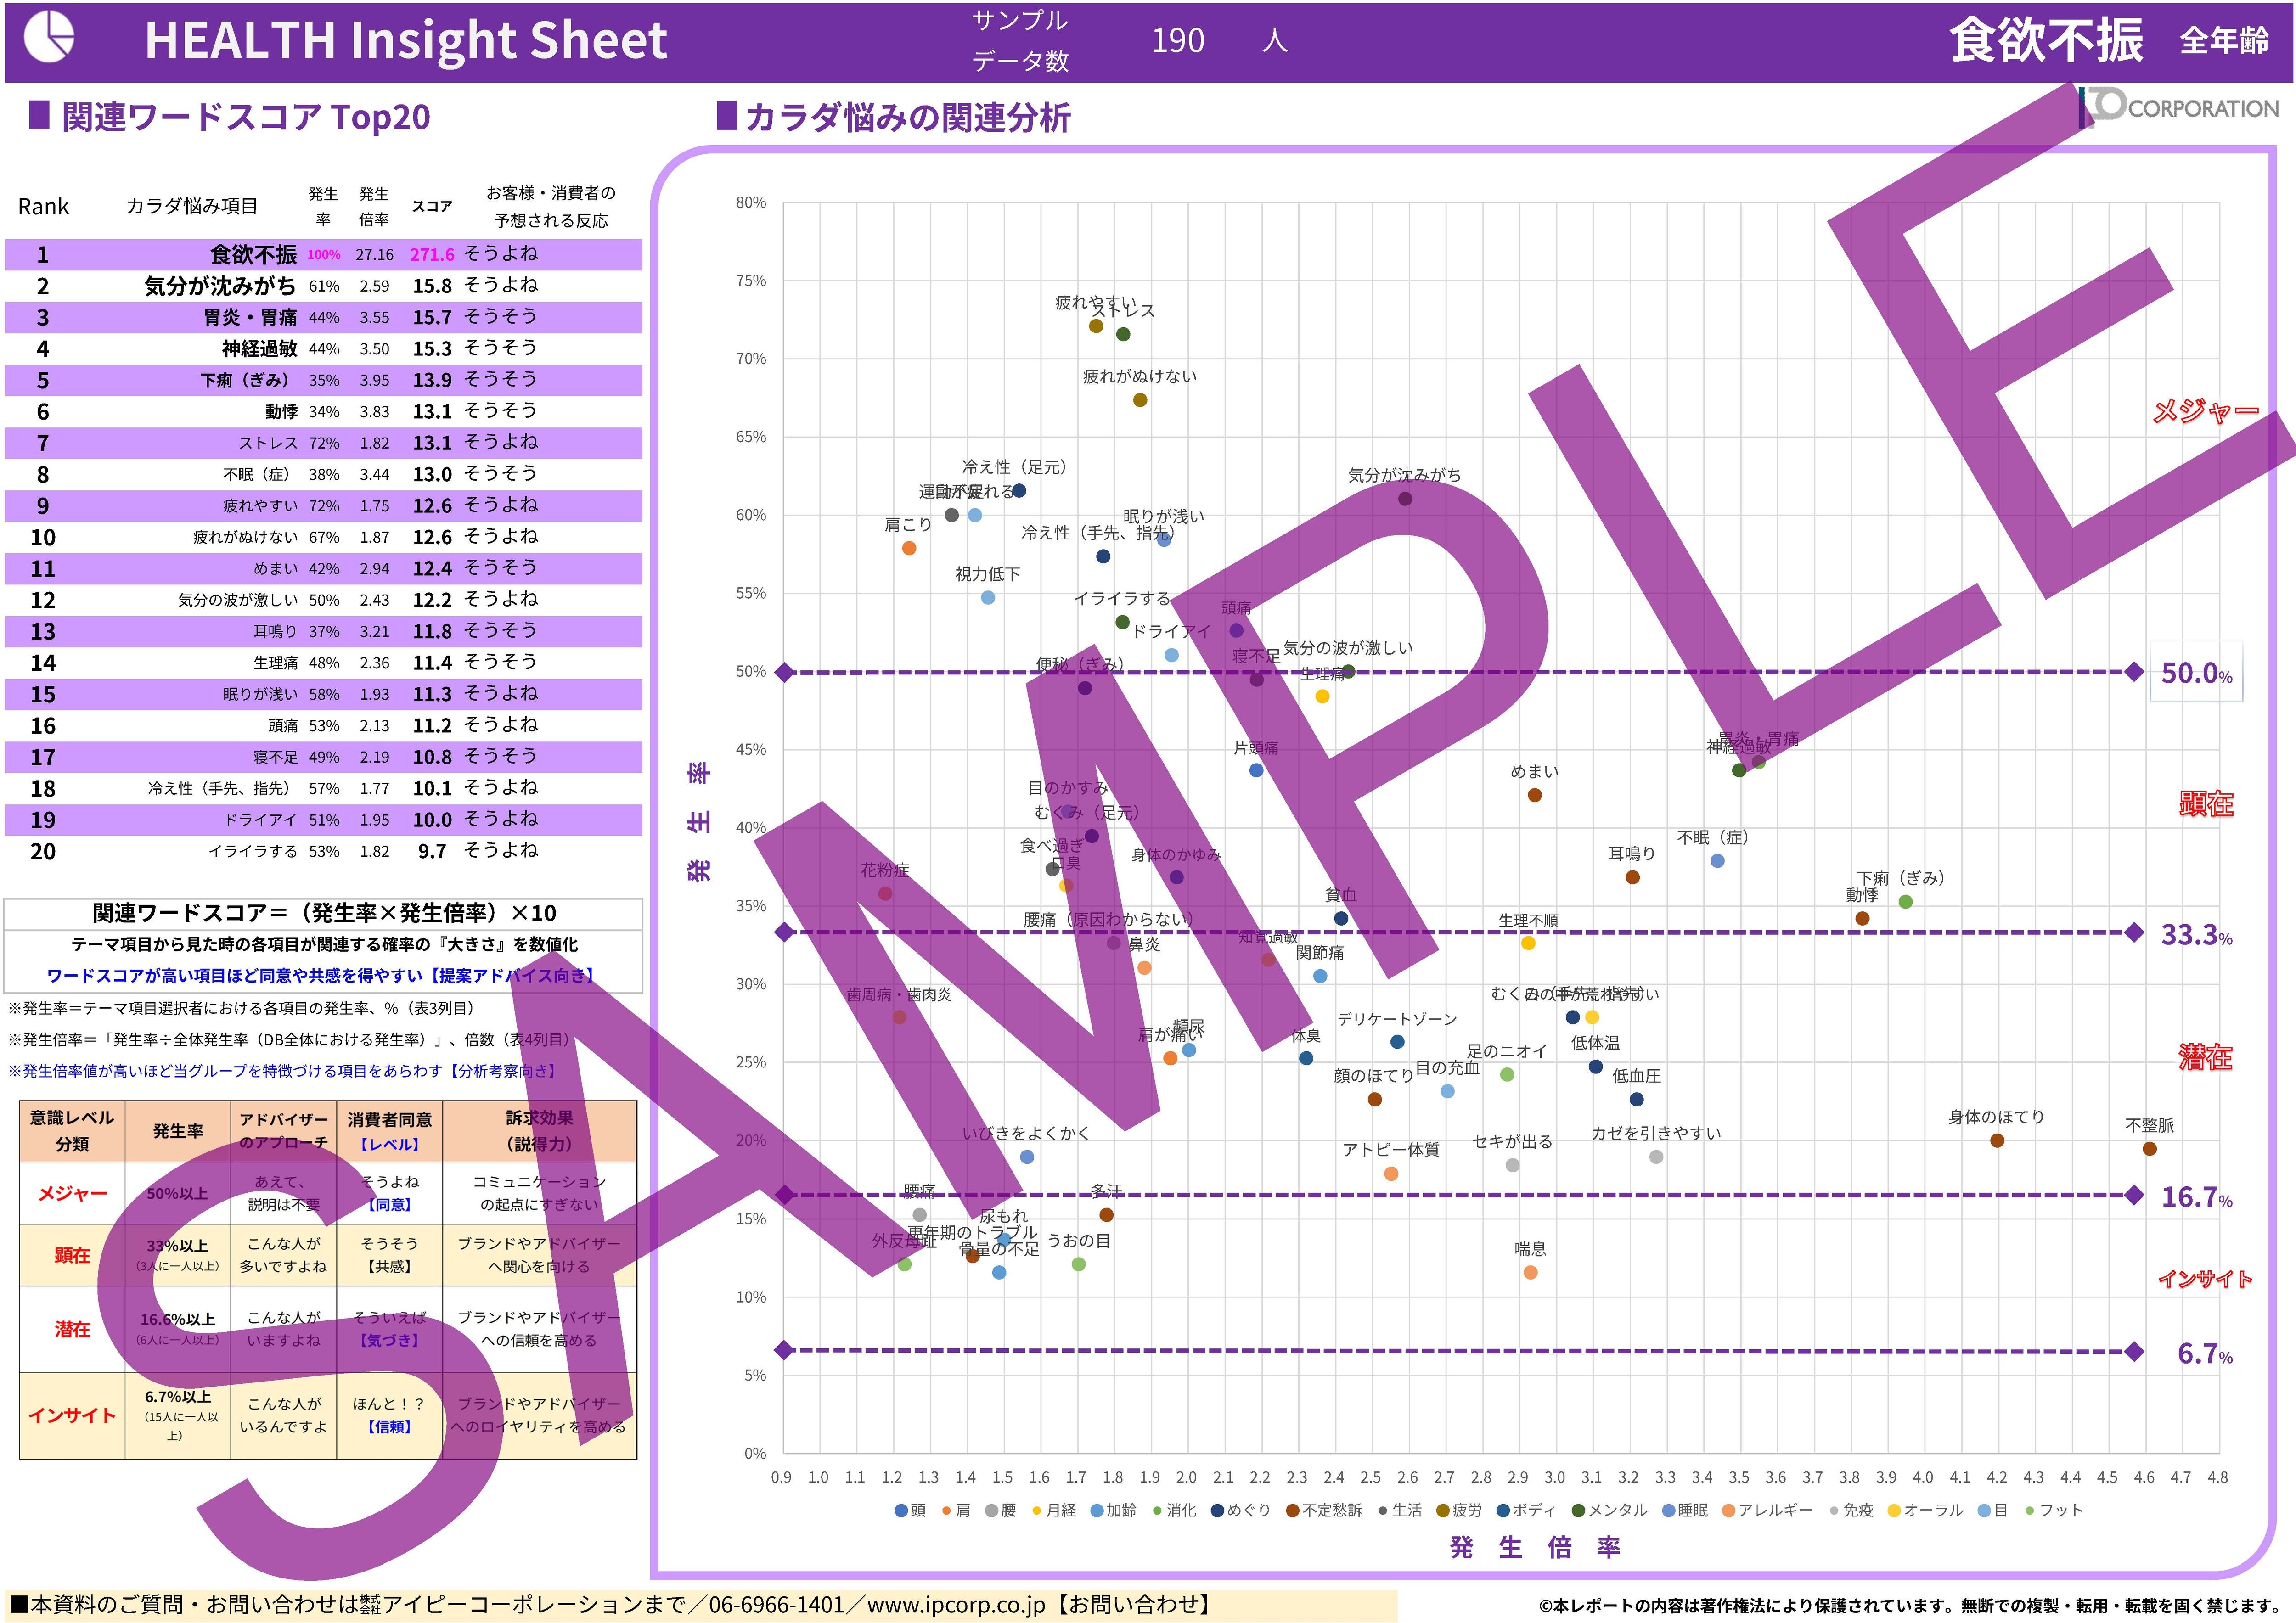Viewport: 2296px width, 1623px height.
Task: Click the 【お問い合わせ】 contact link
Action: [1136, 1605]
